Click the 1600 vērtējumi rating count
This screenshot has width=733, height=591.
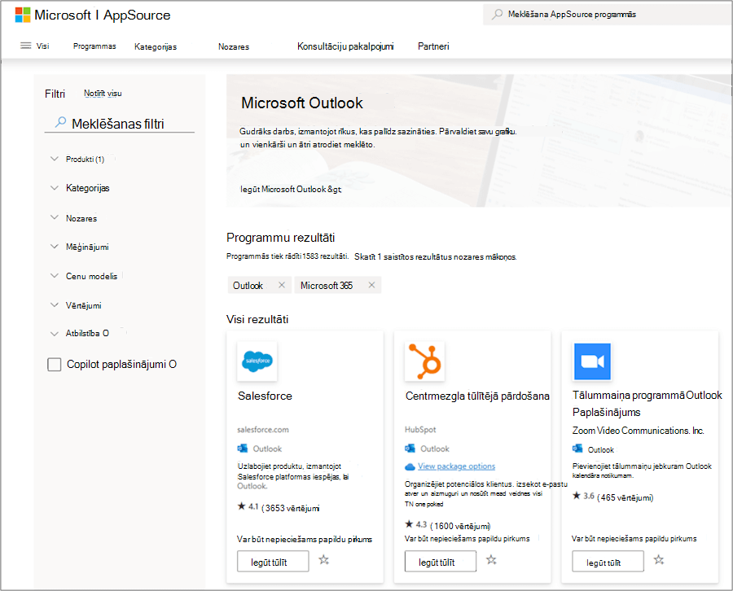pyautogui.click(x=460, y=526)
